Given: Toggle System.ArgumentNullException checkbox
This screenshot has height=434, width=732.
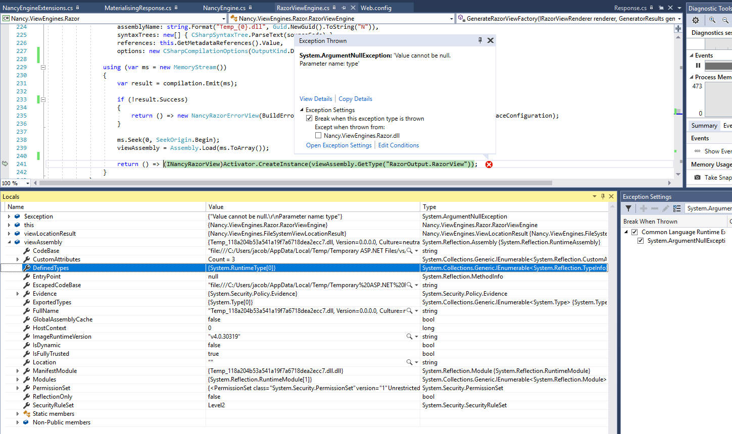Looking at the screenshot, I should click(641, 241).
